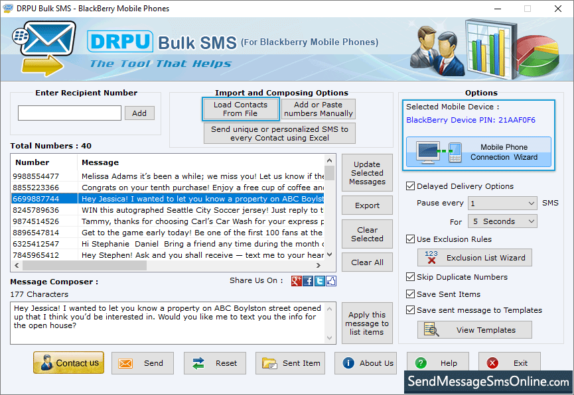This screenshot has width=574, height=395.
Task: Click the contact list vertical scrollbar thumb
Action: 330,172
